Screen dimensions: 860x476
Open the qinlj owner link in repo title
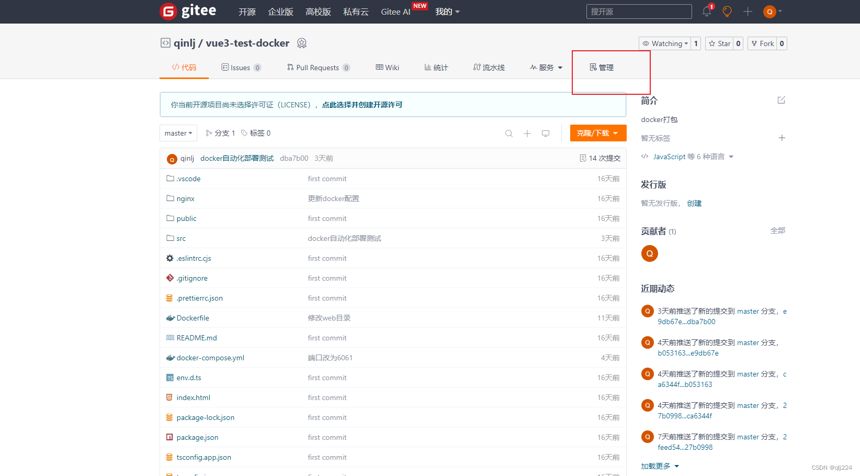tap(185, 43)
